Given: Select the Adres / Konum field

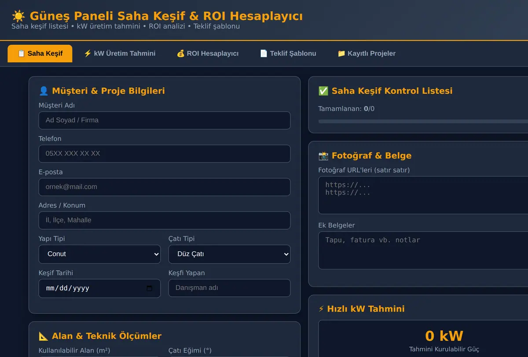Looking at the screenshot, I should pos(165,220).
